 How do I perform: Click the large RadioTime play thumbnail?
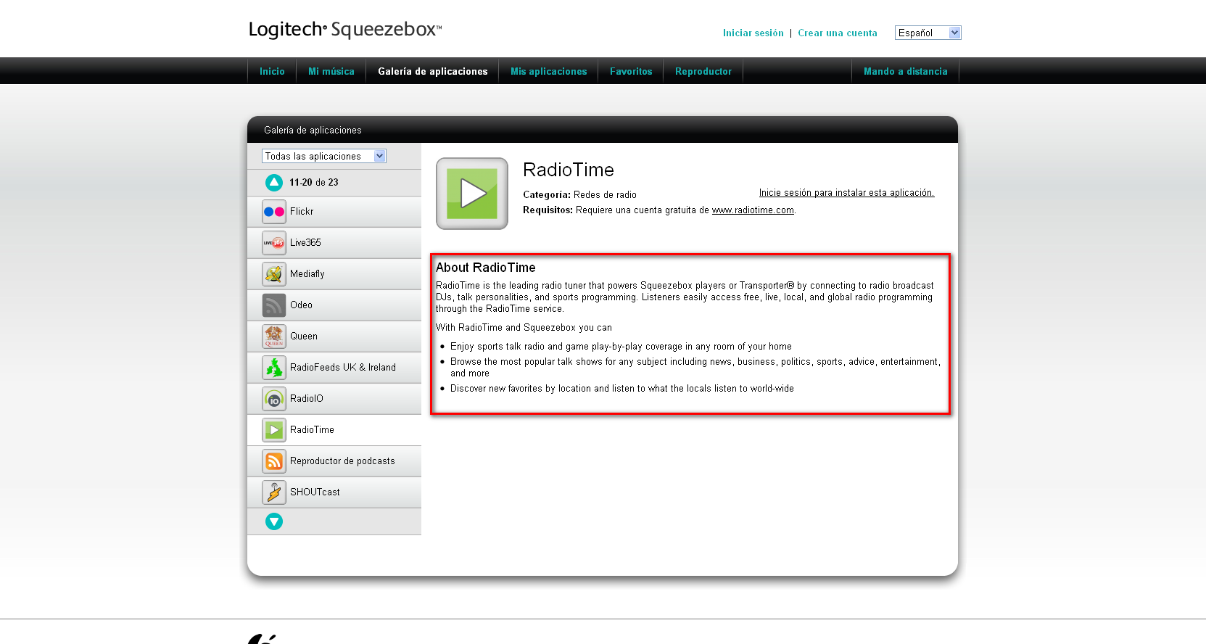[472, 194]
